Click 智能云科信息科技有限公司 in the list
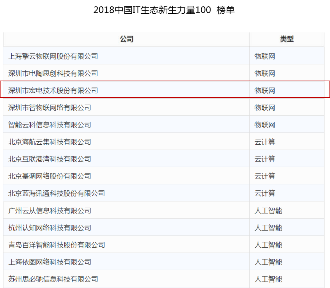330x288 pixels. pyautogui.click(x=50, y=125)
